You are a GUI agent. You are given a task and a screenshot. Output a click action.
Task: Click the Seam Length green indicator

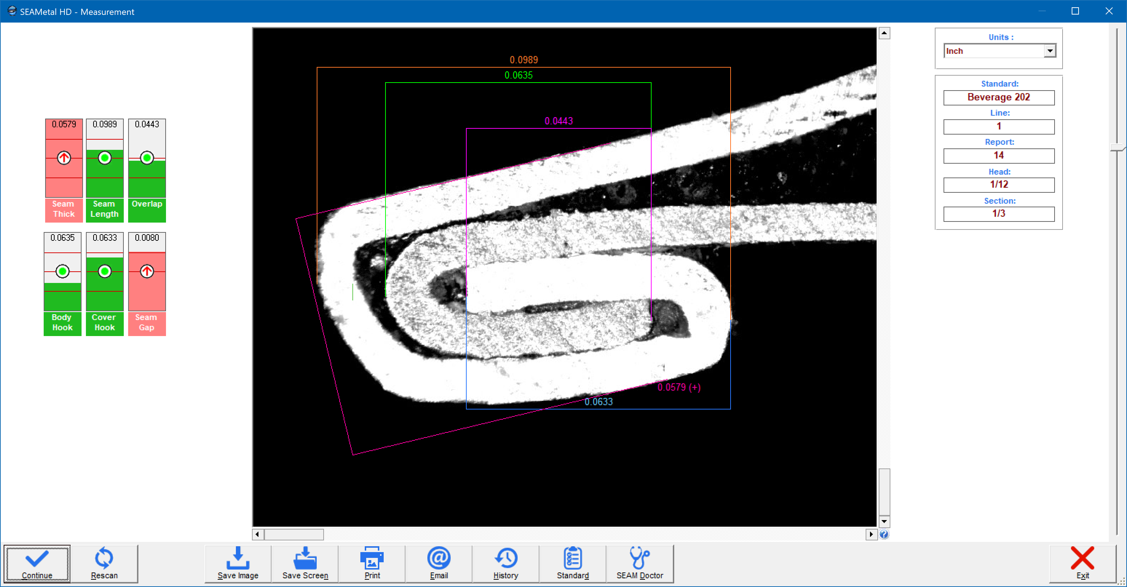click(x=104, y=158)
